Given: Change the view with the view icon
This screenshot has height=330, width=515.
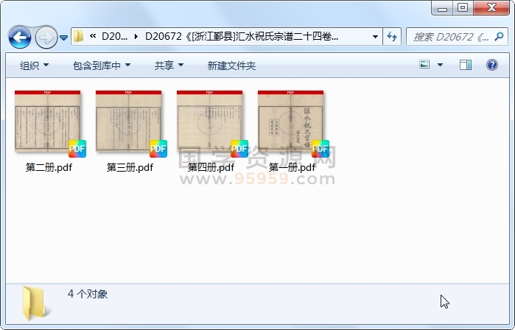Looking at the screenshot, I should click(x=424, y=64).
